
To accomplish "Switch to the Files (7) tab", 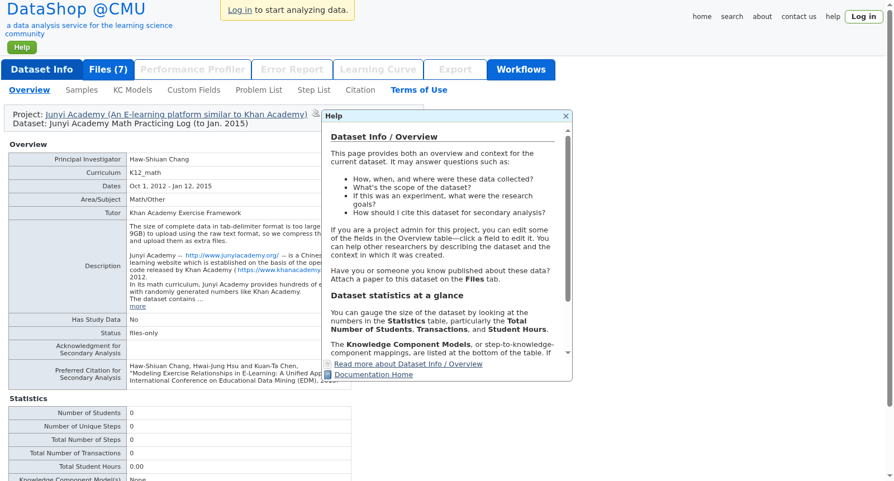I will [x=108, y=70].
